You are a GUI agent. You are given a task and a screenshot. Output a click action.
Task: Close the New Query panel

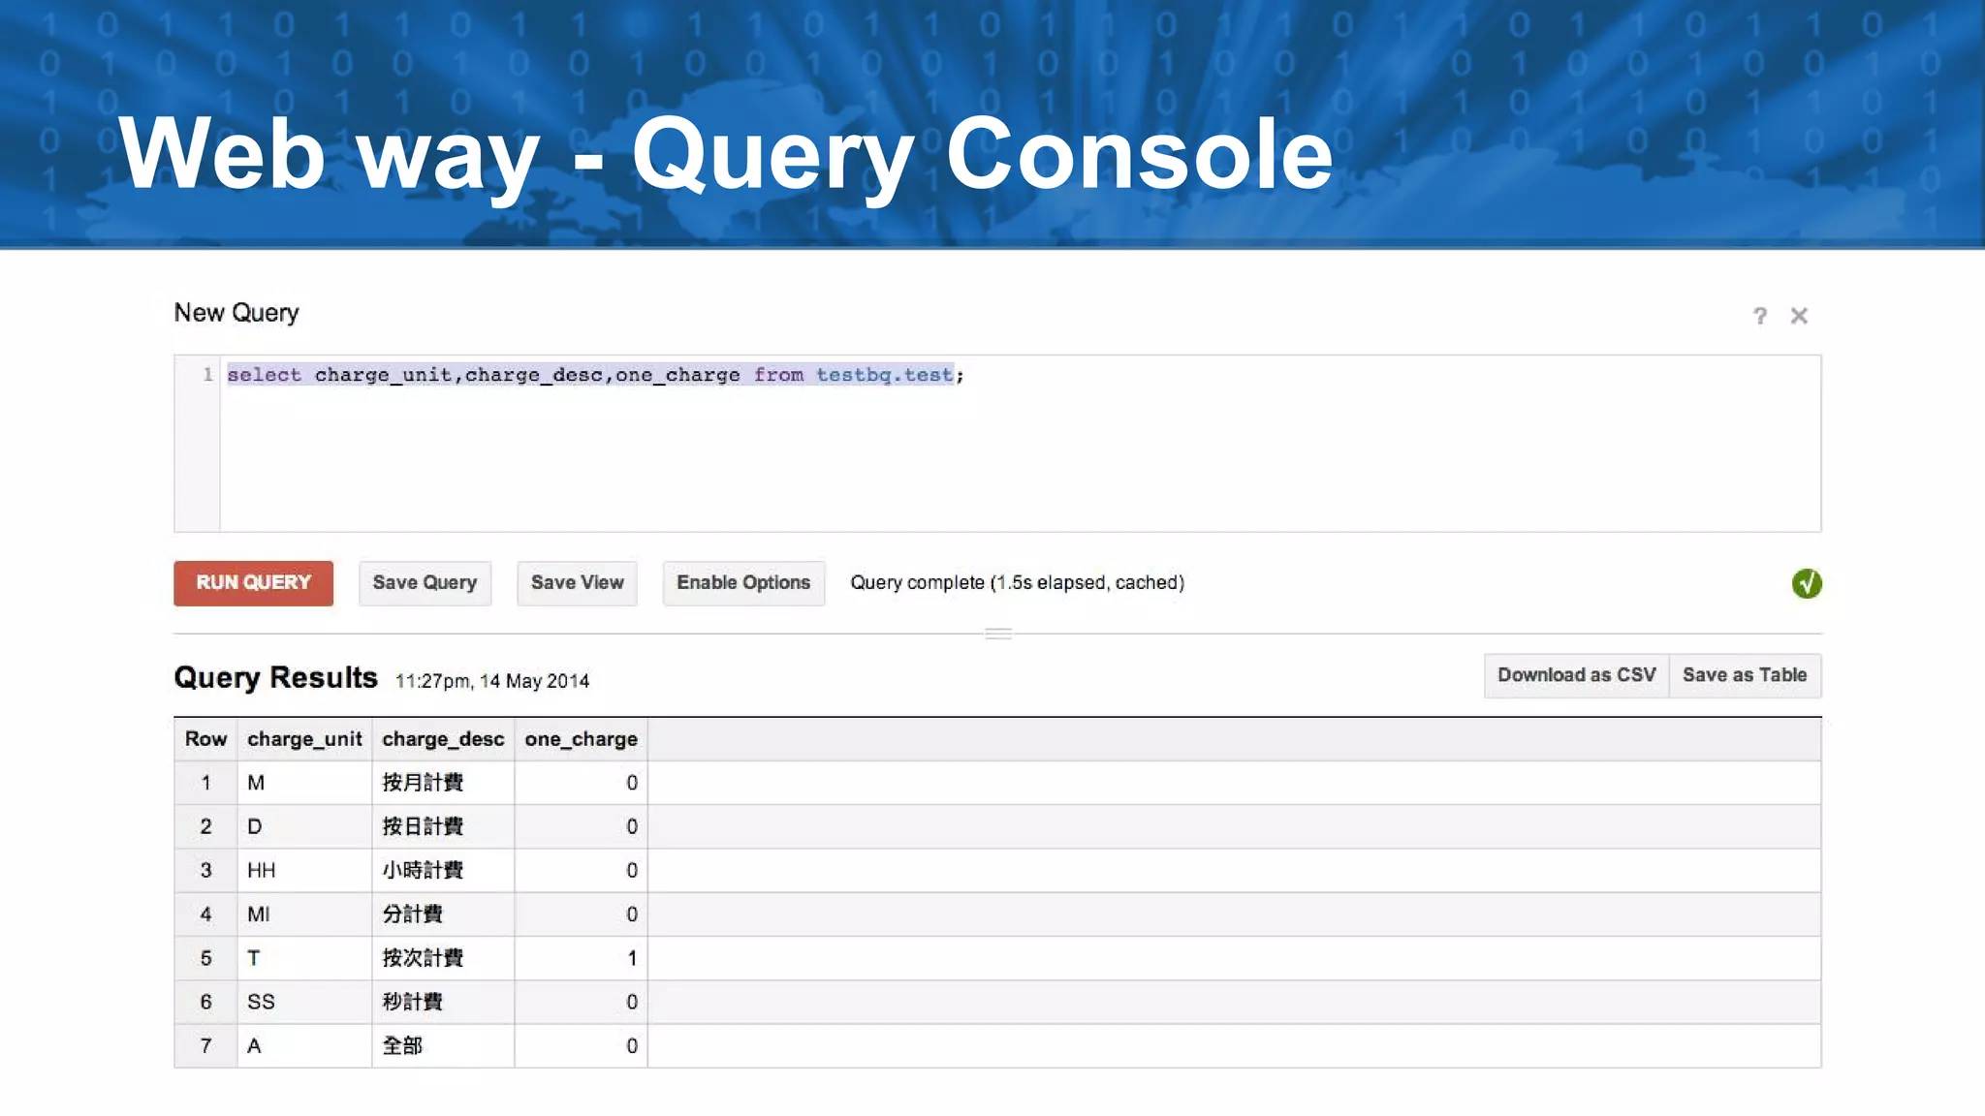(1799, 316)
